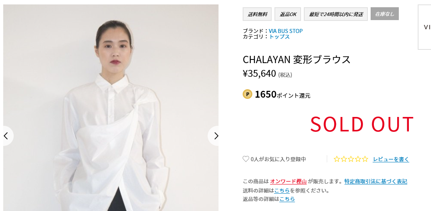Open the オンワード樫山 seller link
Viewport: 431px width, 211px height.
click(288, 181)
